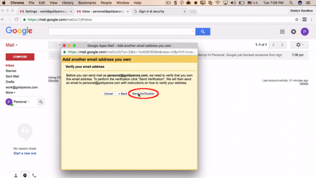Open the Sent Mail folder
Screen dimensions: 316x178
(x=12, y=76)
